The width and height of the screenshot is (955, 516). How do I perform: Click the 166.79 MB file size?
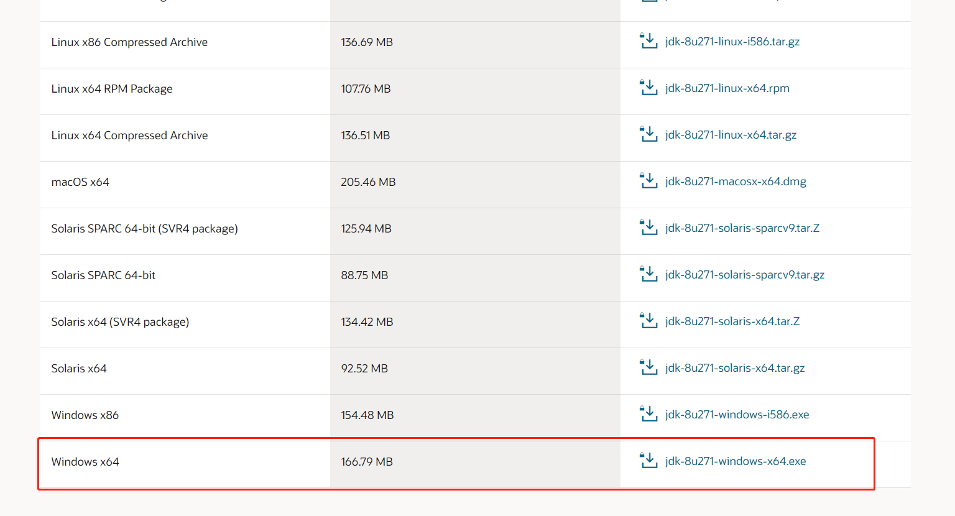tap(367, 462)
